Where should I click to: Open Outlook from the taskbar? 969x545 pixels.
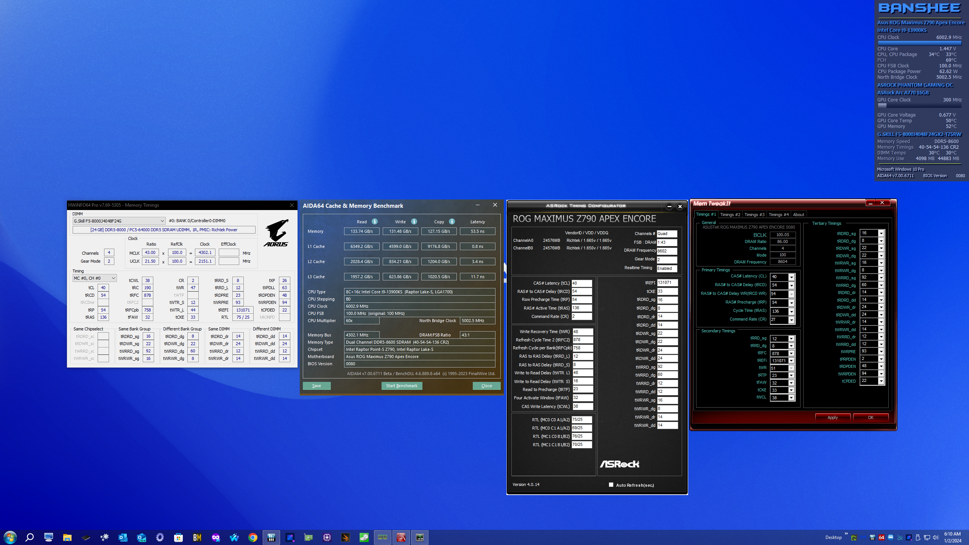click(x=123, y=537)
